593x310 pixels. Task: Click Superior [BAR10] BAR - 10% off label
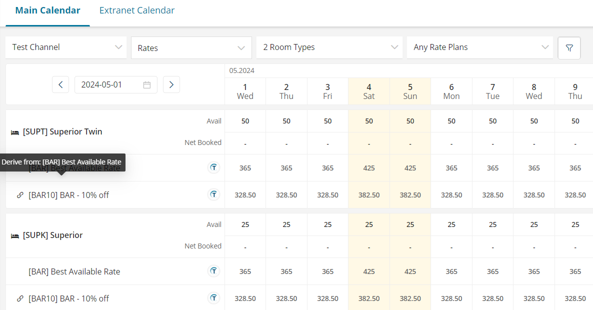point(68,298)
